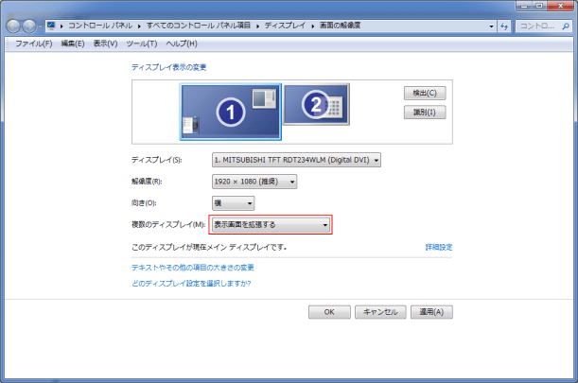Screen dimensions: 578x383
Task: Open the 解像度 resolution dropdown
Action: click(x=254, y=182)
